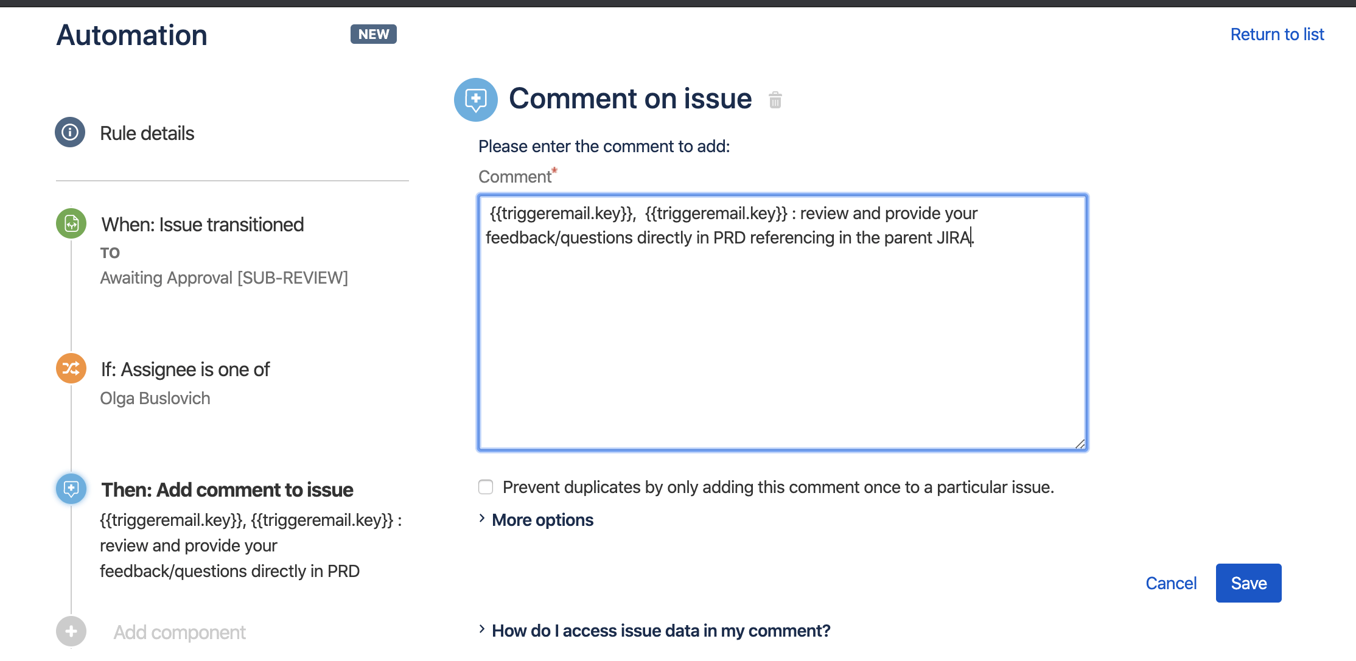
Task: Expand 'How do I access issue data in my comment?'
Action: (x=660, y=631)
